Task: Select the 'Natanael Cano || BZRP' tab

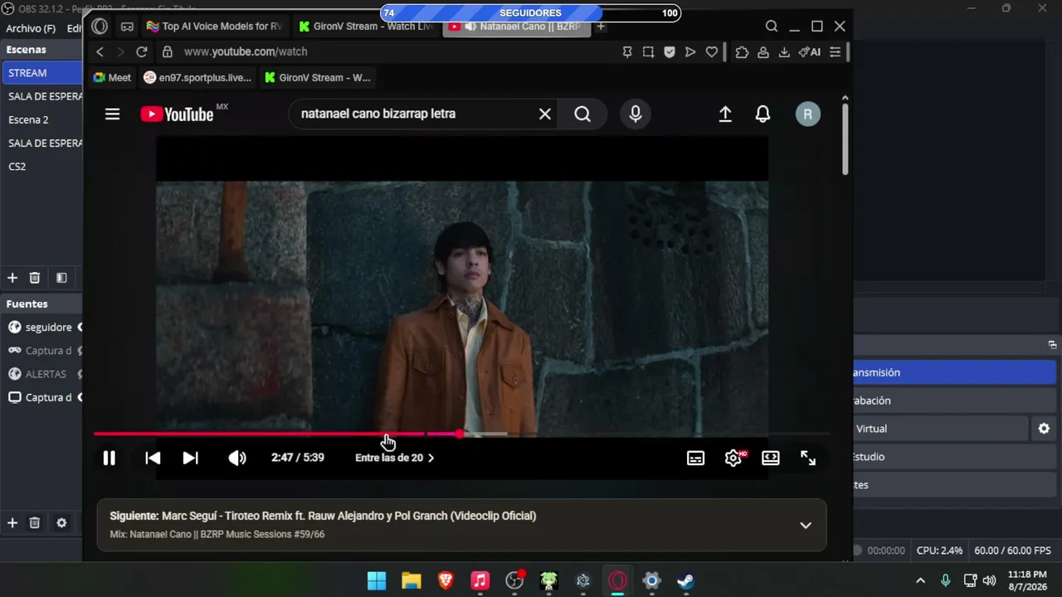Action: (516, 27)
